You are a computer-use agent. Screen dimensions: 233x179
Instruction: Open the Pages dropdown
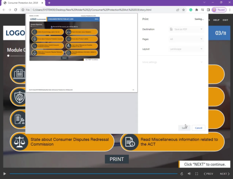(186, 39)
